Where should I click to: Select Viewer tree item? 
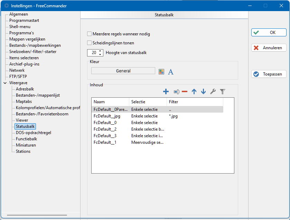[x=22, y=120]
